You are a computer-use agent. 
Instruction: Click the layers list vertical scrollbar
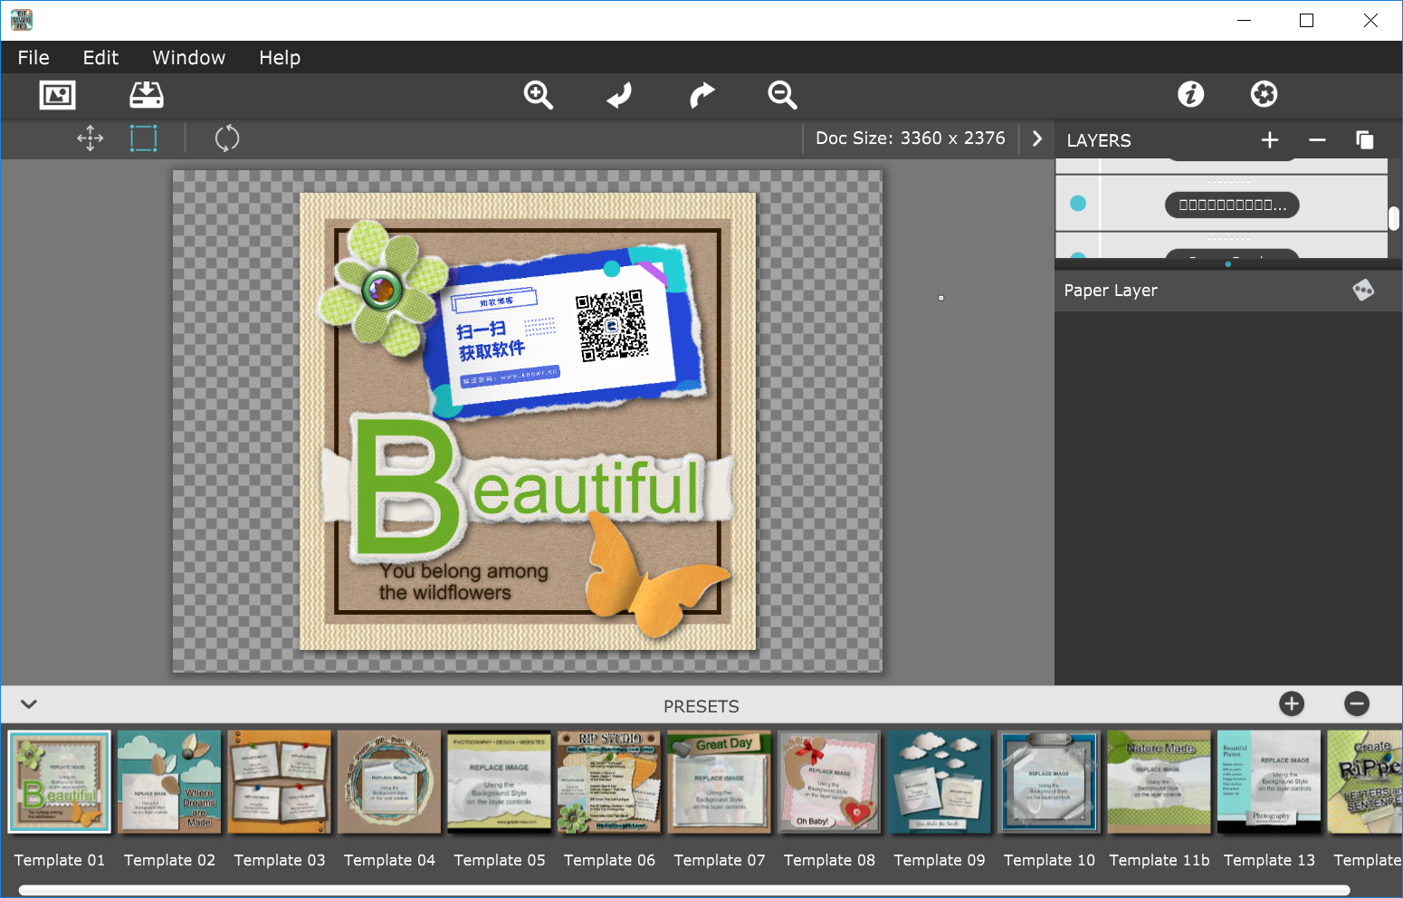coord(1394,218)
